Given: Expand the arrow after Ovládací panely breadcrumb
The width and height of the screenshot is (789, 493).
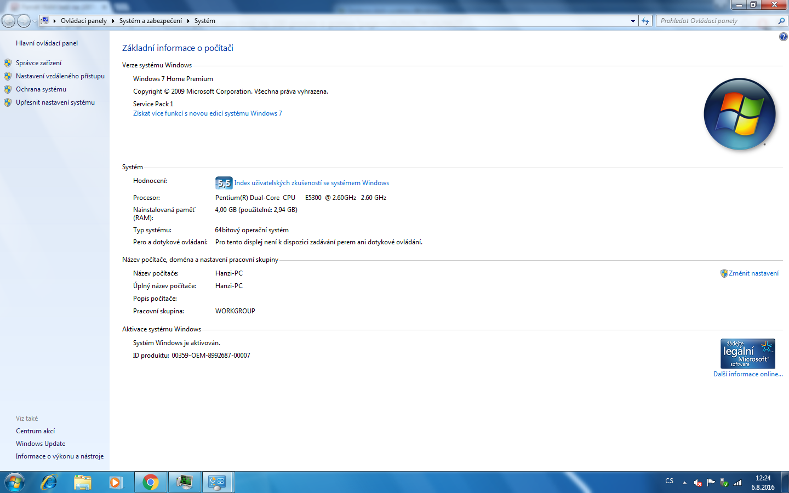Looking at the screenshot, I should pyautogui.click(x=113, y=21).
